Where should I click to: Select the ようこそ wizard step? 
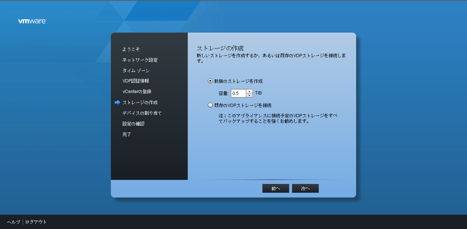click(131, 49)
